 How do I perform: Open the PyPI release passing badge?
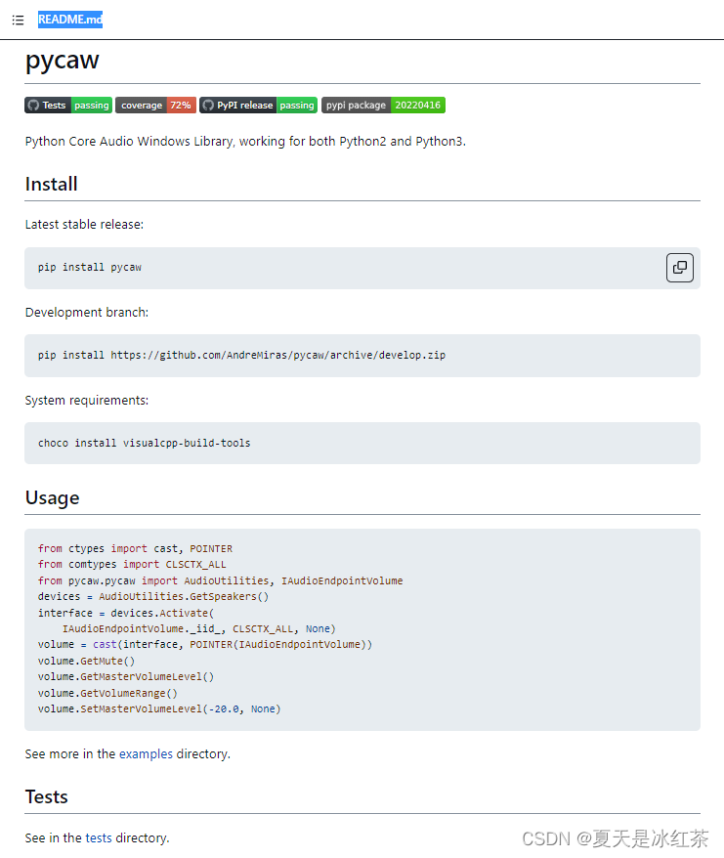pos(258,106)
